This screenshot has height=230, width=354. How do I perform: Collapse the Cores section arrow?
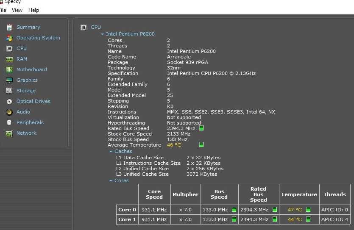111,181
